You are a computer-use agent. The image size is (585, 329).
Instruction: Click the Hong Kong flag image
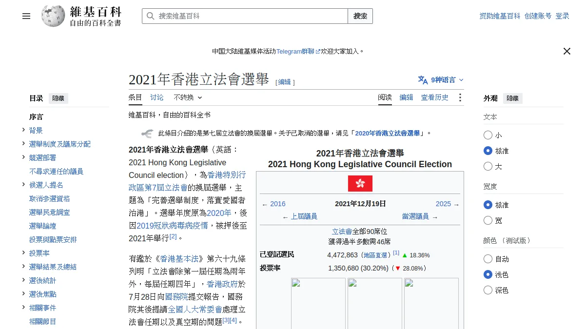pyautogui.click(x=360, y=183)
